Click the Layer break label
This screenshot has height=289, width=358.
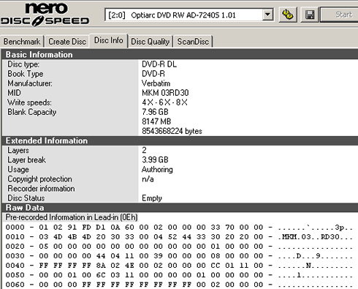click(26, 159)
